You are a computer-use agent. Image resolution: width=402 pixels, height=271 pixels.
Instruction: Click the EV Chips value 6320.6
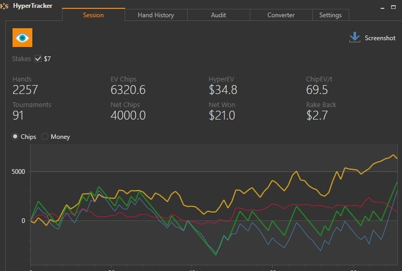pos(128,90)
